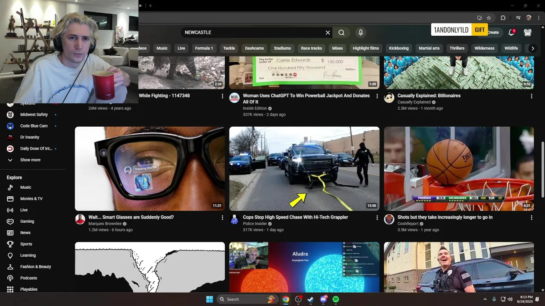This screenshot has width=545, height=306.
Task: Select the Highlight films chip
Action: 366,48
